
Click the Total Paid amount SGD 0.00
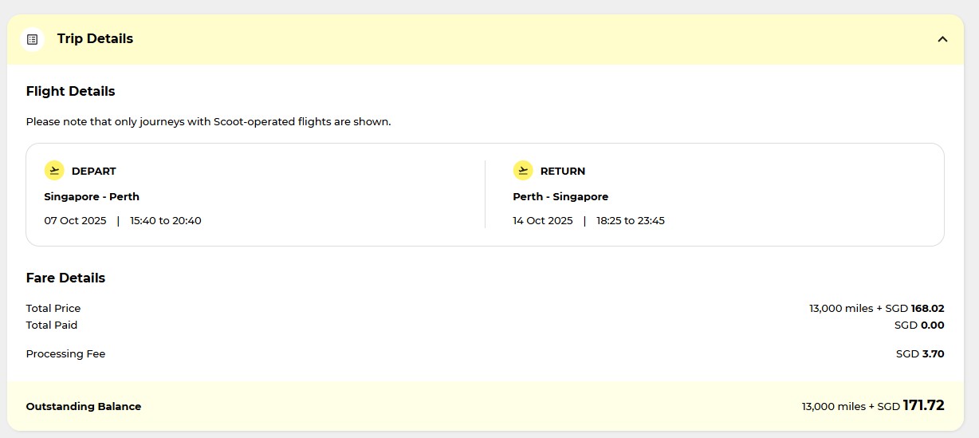tap(919, 326)
